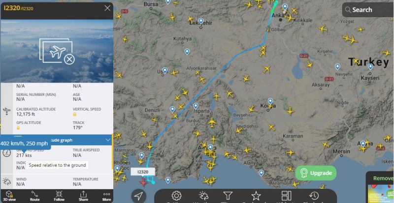
Task: Click the airport pin near Konya
Action: [270, 101]
